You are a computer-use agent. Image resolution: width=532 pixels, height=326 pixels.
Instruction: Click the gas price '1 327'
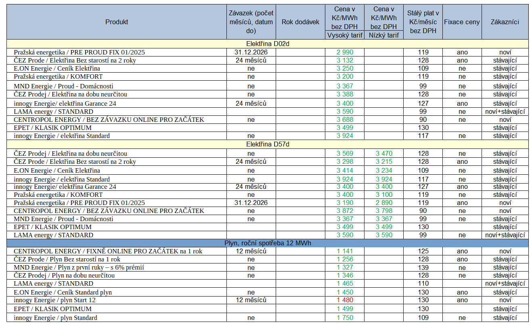tap(345, 267)
